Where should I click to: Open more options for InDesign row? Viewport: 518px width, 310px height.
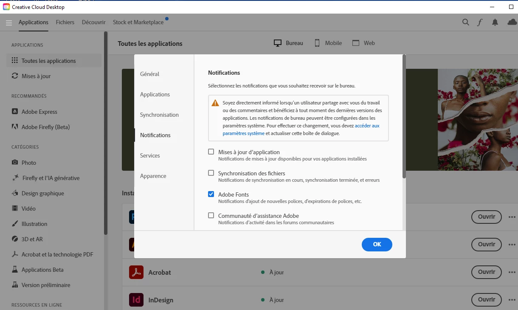click(x=512, y=300)
